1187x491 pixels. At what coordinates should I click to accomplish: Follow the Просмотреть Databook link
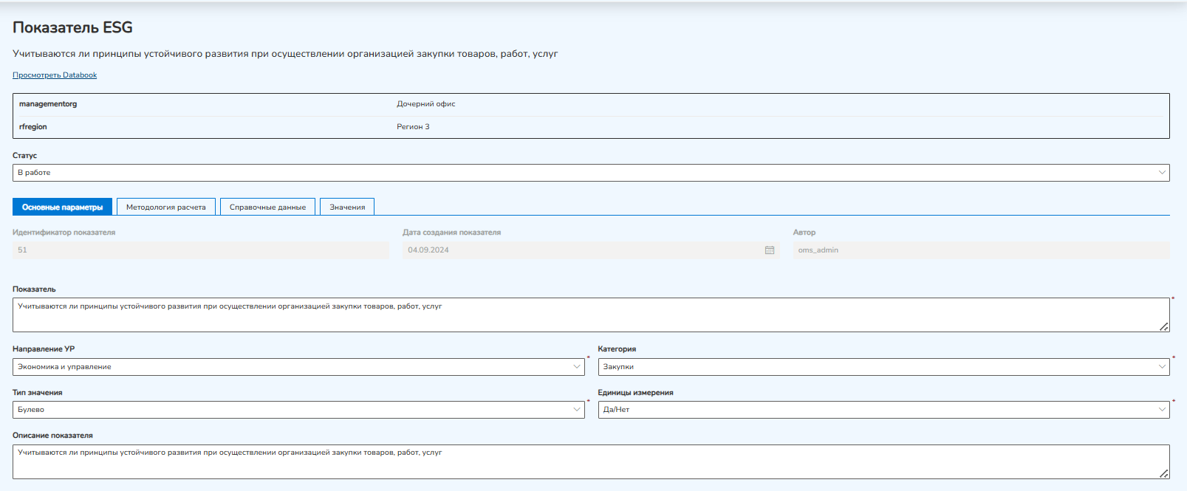pyautogui.click(x=55, y=75)
